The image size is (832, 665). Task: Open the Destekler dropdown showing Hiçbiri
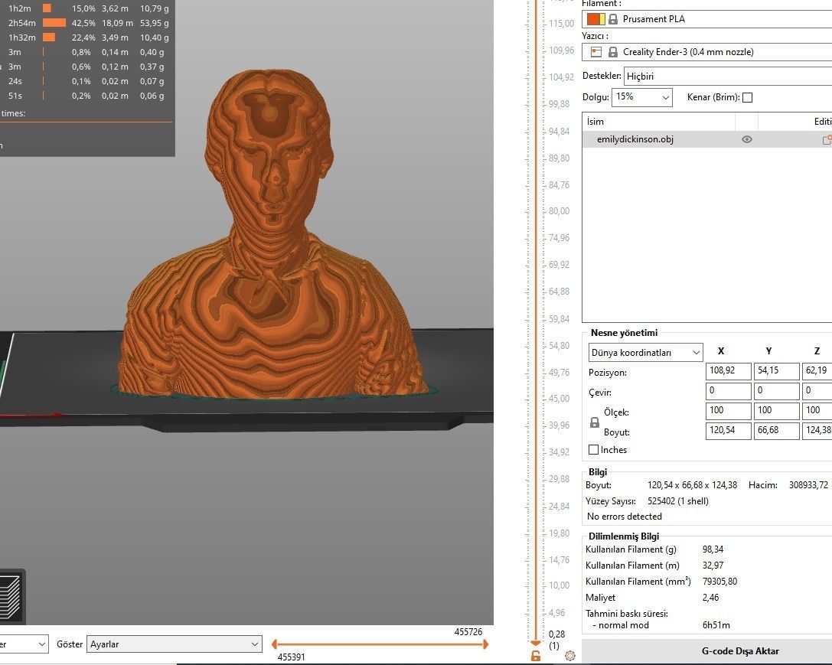[x=728, y=76]
